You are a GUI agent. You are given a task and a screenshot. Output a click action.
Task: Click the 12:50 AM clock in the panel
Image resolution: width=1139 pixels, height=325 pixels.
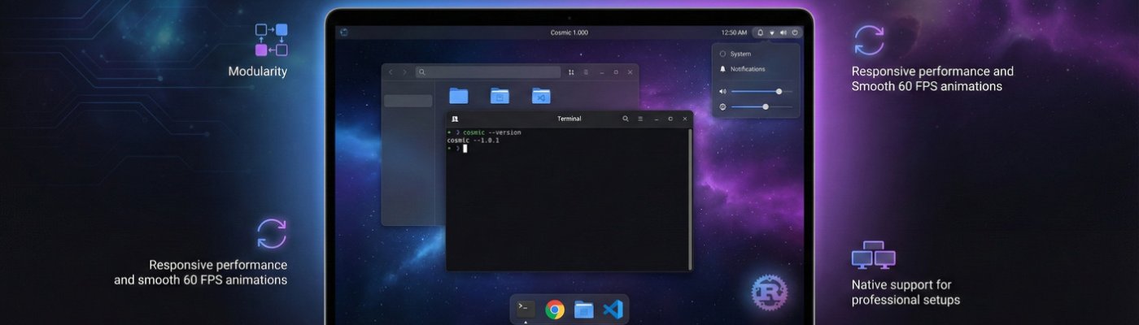[x=733, y=32]
